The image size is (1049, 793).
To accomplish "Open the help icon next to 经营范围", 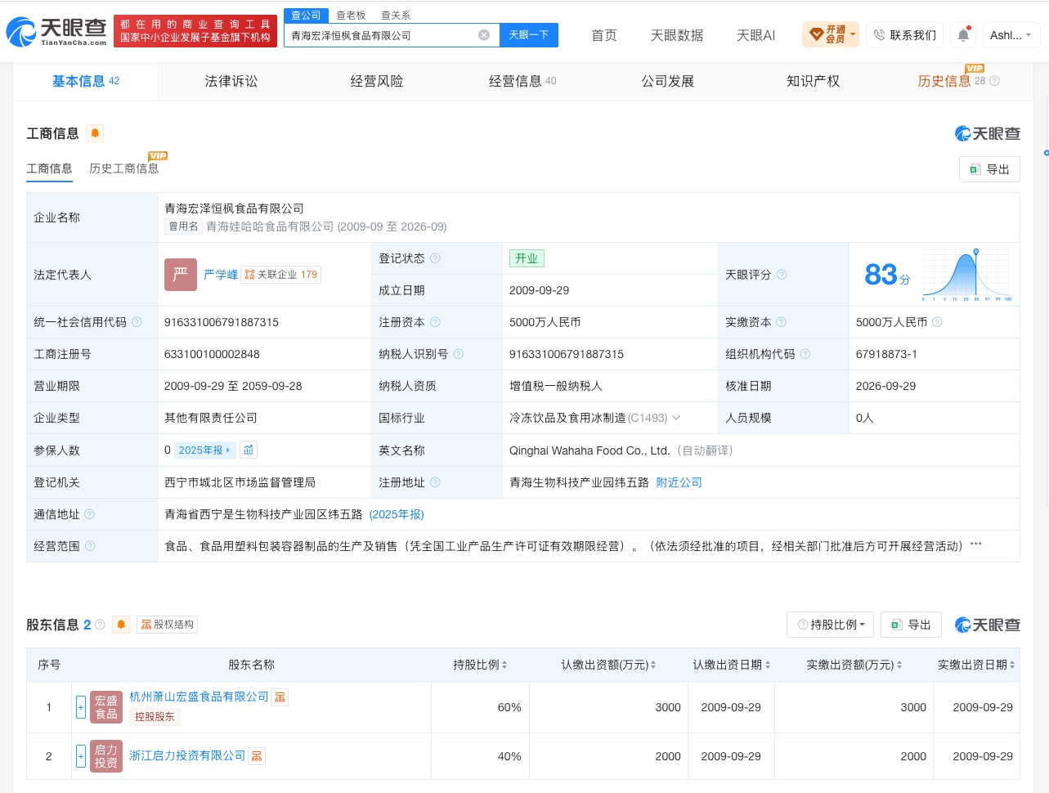I will [x=90, y=546].
